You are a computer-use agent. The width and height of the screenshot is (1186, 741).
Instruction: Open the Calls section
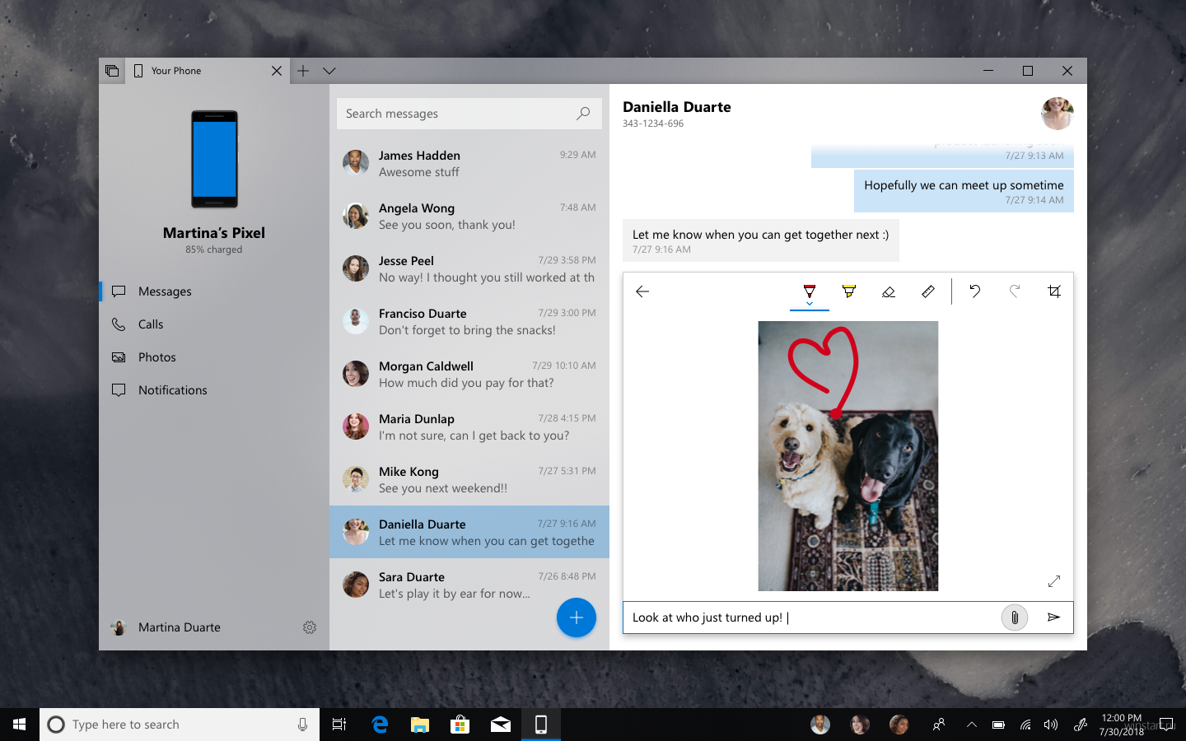[214, 324]
